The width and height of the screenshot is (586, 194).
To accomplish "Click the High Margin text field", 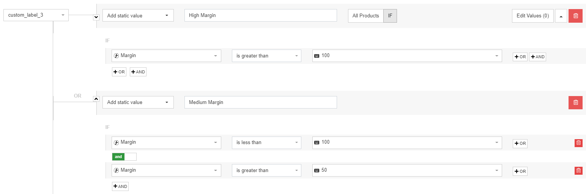I will point(260,16).
